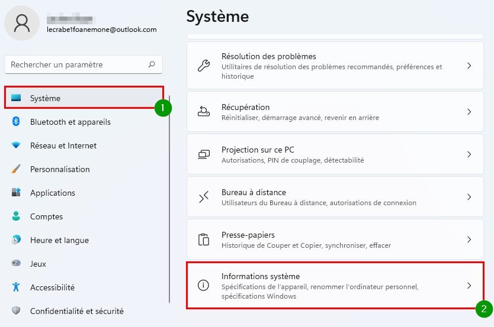Click the Bluetooth icon in sidebar
494x327 pixels.
16,121
